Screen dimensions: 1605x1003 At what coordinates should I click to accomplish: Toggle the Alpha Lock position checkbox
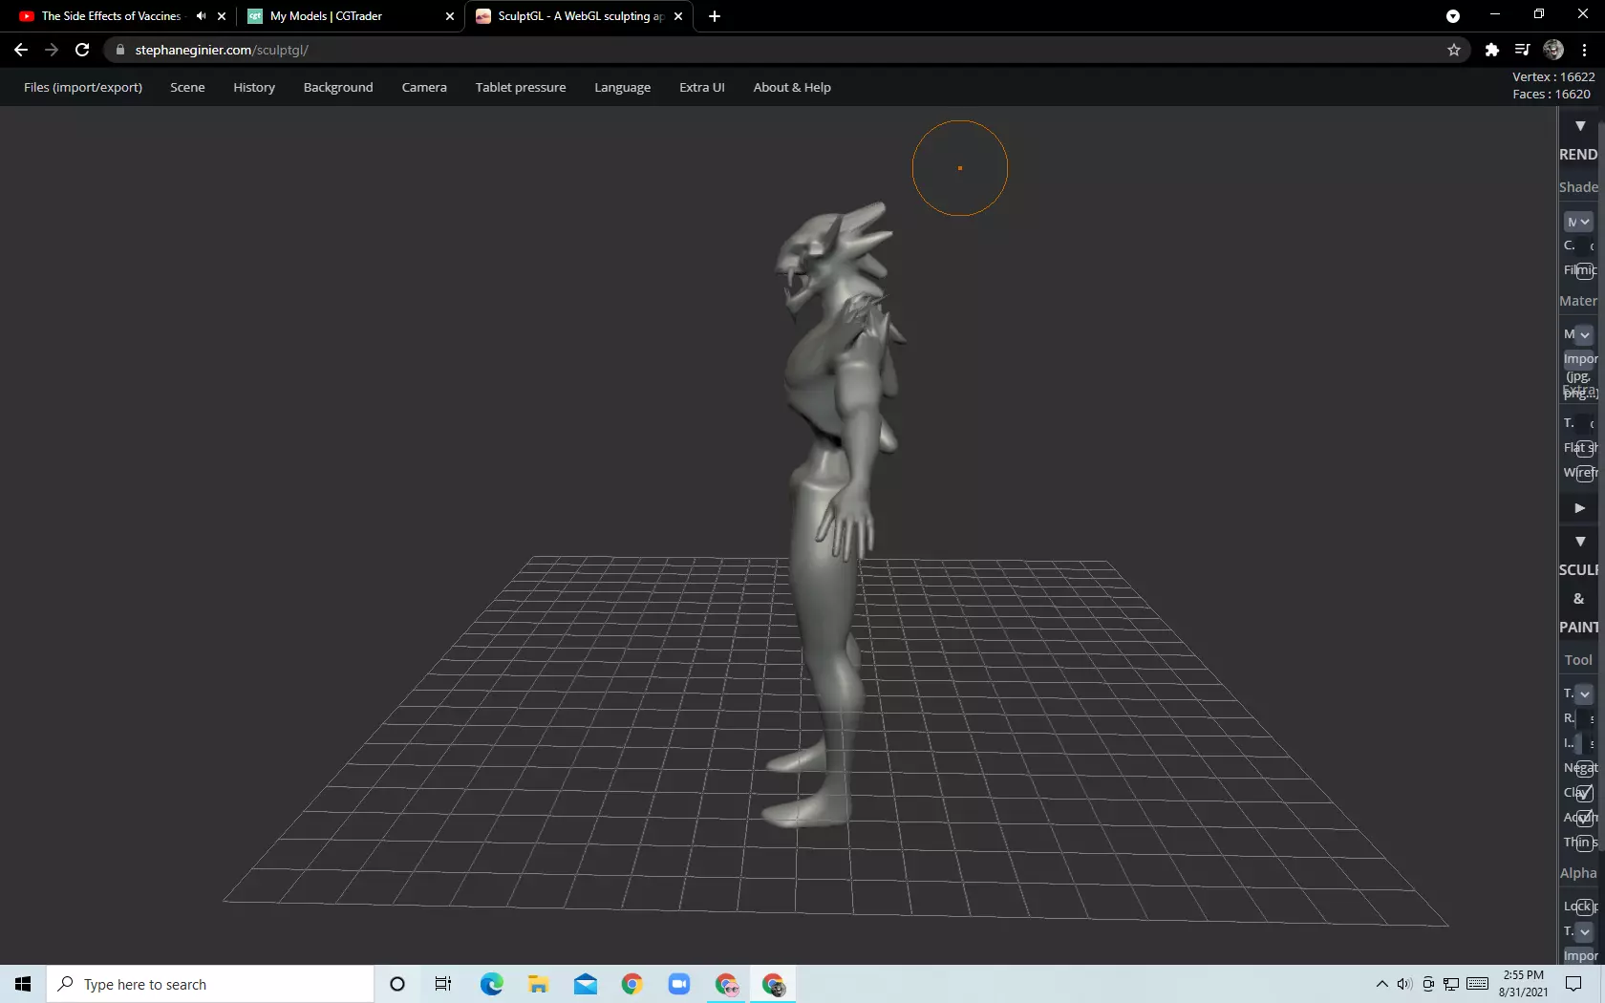[x=1585, y=907]
